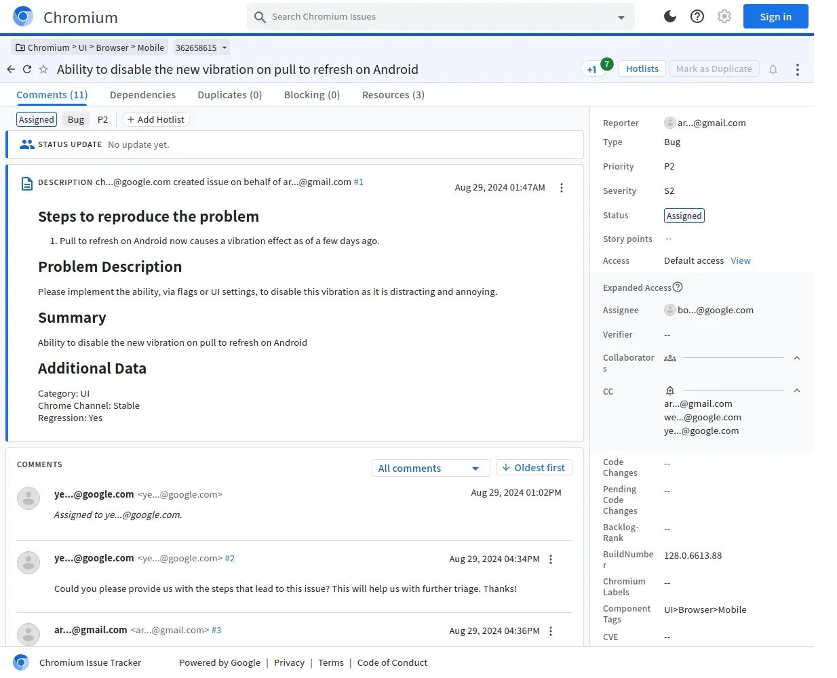
Task: Open the Hotlists button
Action: 642,68
